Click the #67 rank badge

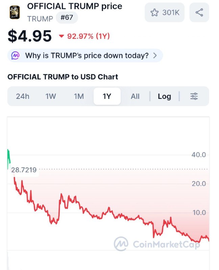click(67, 18)
